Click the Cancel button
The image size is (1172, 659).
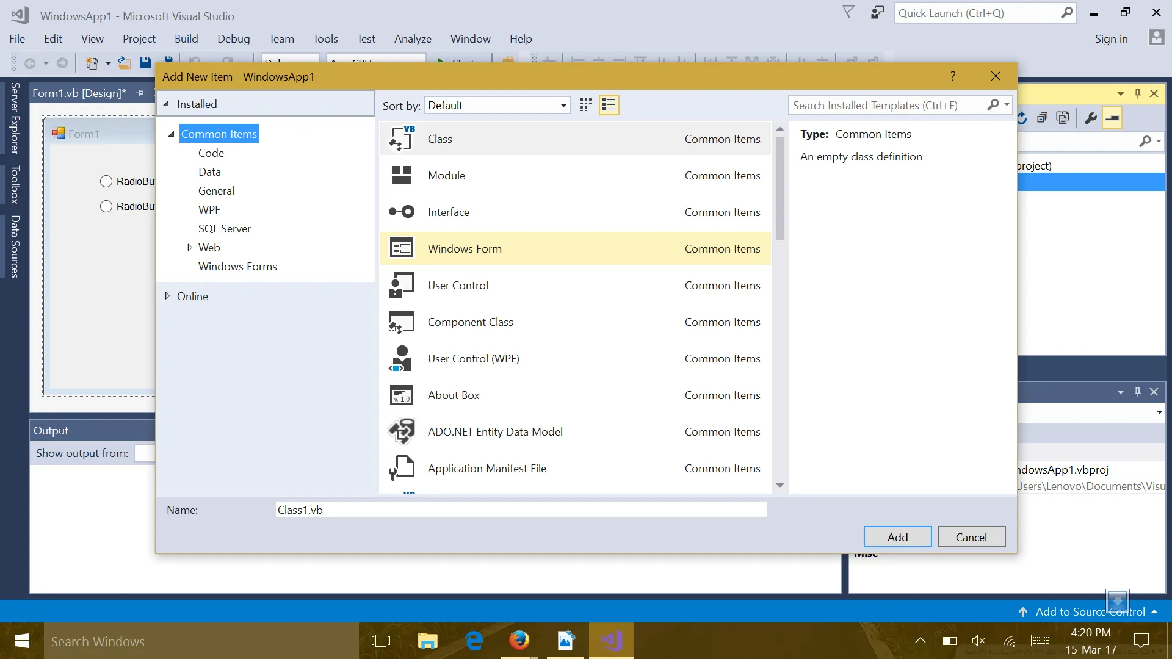click(x=971, y=537)
